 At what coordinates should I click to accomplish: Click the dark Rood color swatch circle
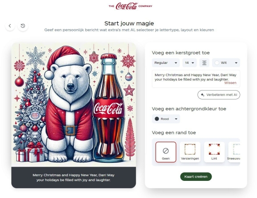[157, 119]
